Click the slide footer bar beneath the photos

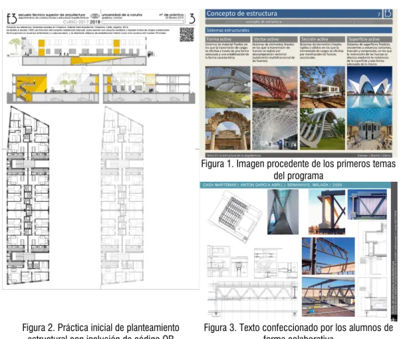[299, 155]
